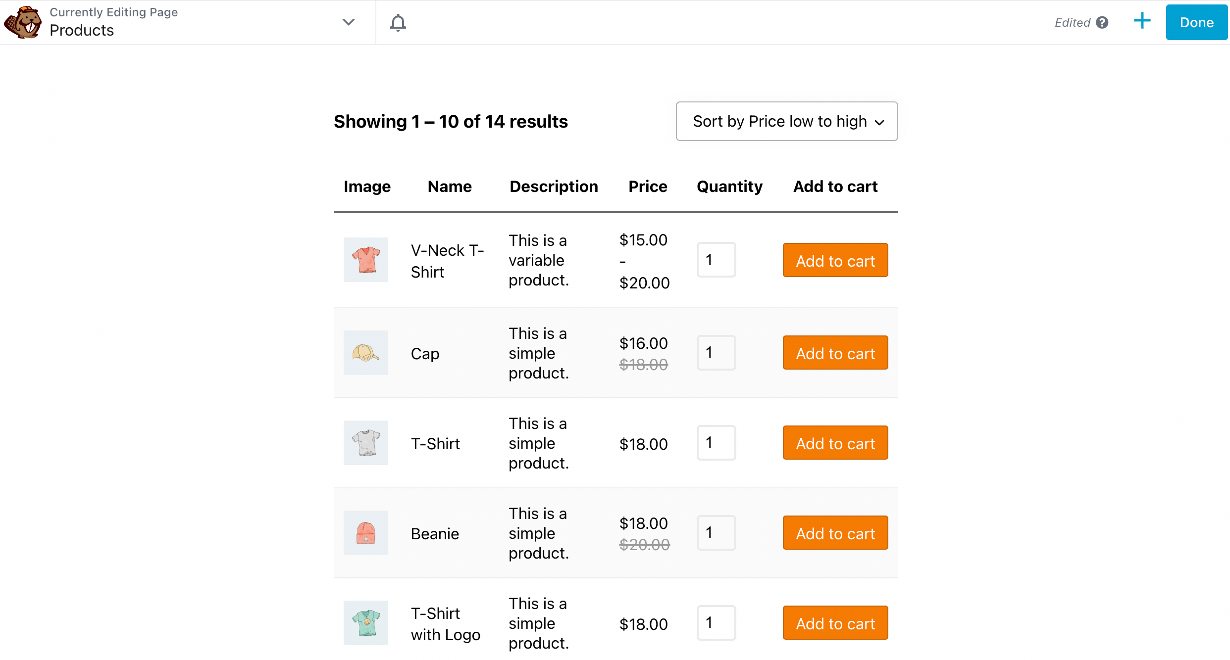Click the V-Neck T-Shirt product thumbnail
The height and width of the screenshot is (660, 1230).
coord(365,260)
